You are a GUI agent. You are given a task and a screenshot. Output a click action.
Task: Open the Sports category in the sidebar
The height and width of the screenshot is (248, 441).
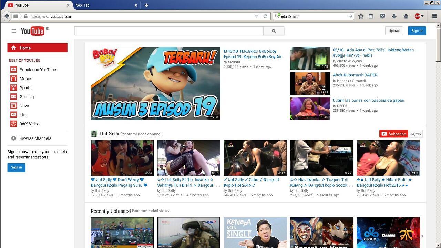21,87
